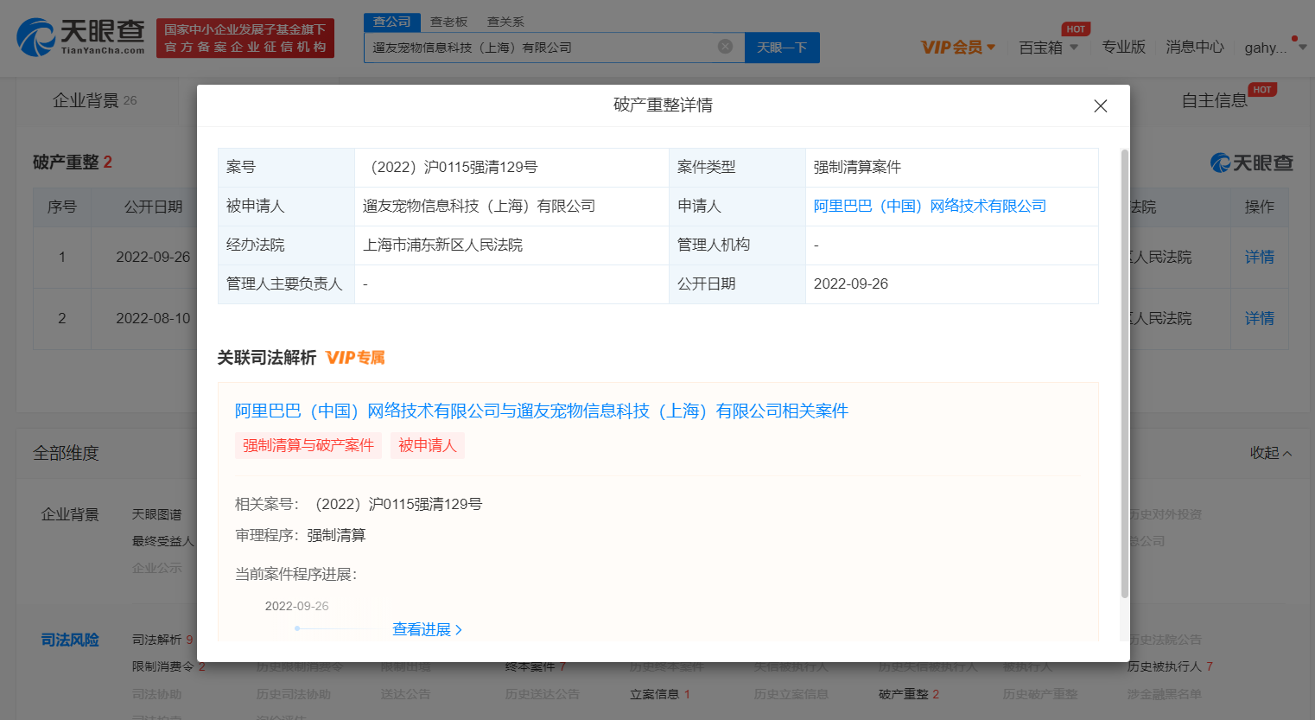Click 企业背景 category in dimensions panel
Viewport: 1315px width, 720px height.
[70, 514]
